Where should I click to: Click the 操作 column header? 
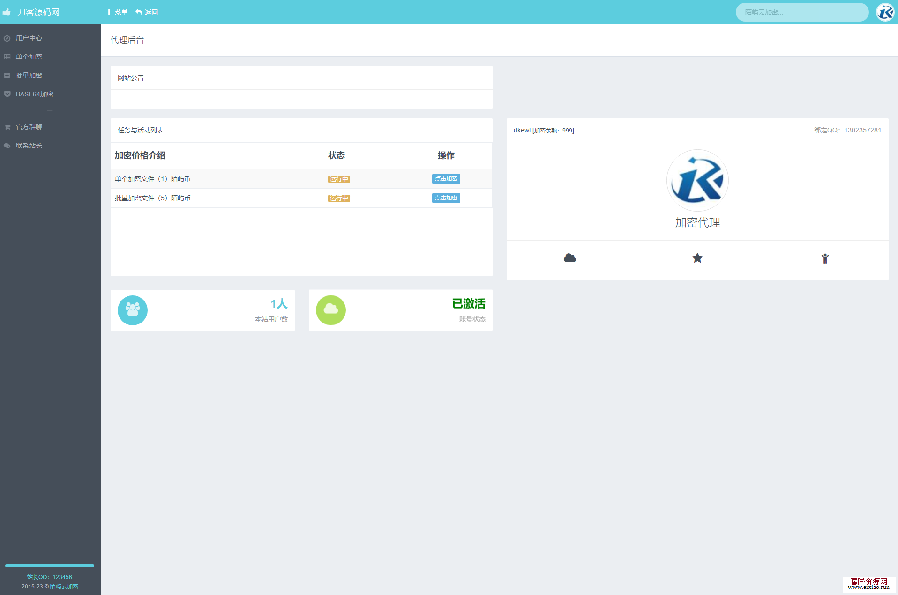(446, 155)
